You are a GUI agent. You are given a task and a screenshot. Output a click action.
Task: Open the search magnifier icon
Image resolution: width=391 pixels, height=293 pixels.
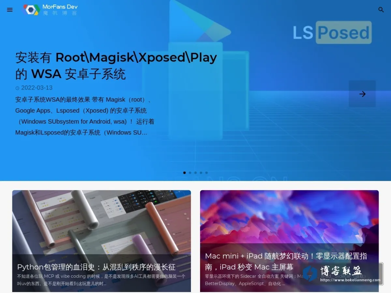click(x=381, y=10)
